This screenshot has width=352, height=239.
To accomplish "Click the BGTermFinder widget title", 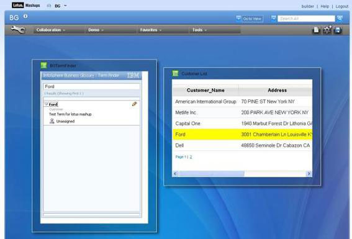I will [63, 66].
